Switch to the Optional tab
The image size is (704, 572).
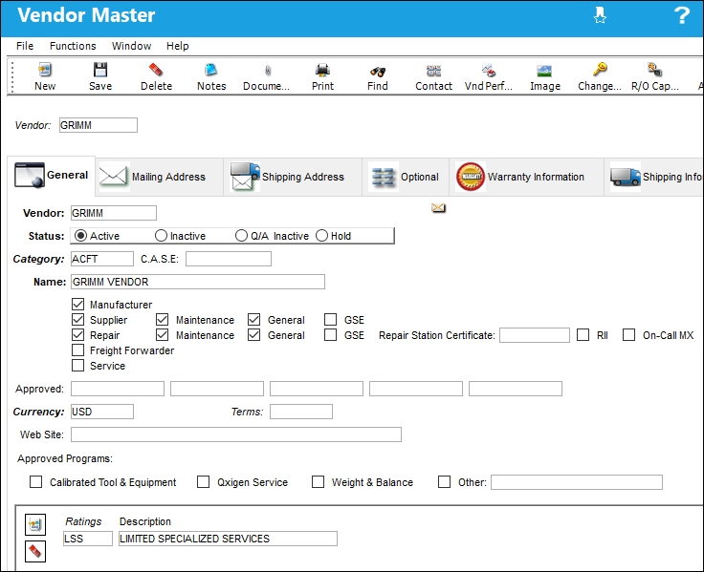coord(405,177)
